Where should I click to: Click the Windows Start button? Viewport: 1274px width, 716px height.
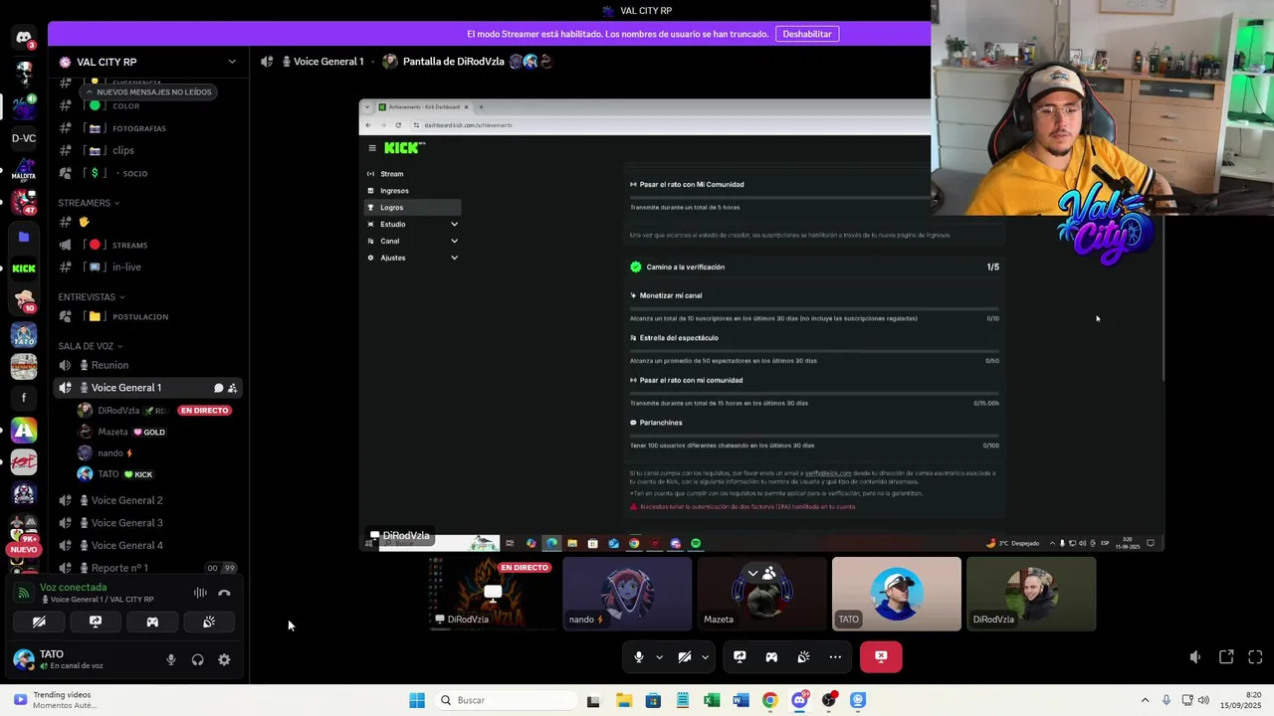pos(417,700)
